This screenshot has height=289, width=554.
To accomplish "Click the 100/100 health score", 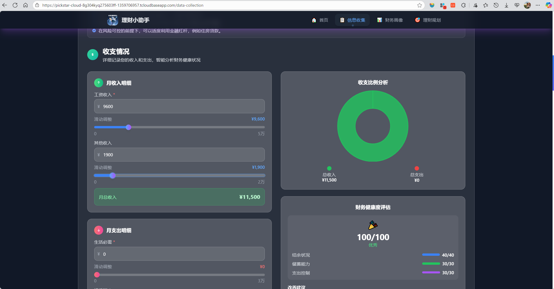I will 373,237.
